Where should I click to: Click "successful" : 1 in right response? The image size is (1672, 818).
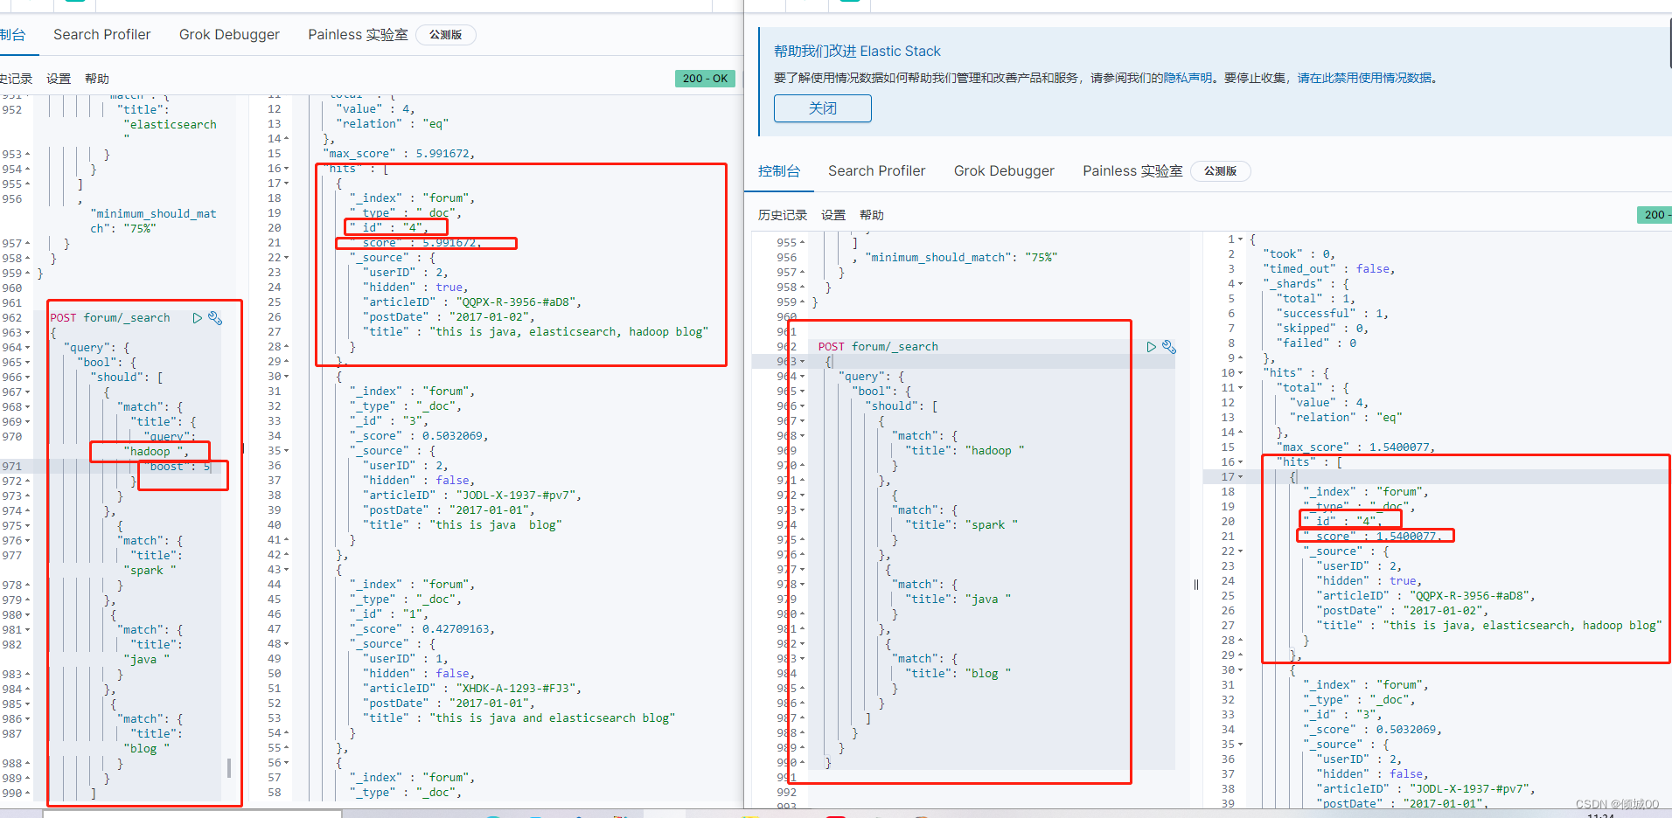[1332, 314]
